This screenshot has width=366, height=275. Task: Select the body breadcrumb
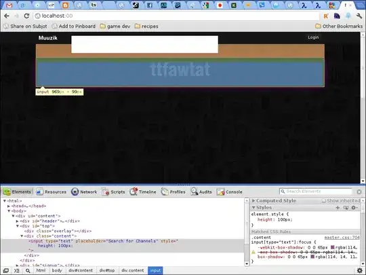point(57,270)
